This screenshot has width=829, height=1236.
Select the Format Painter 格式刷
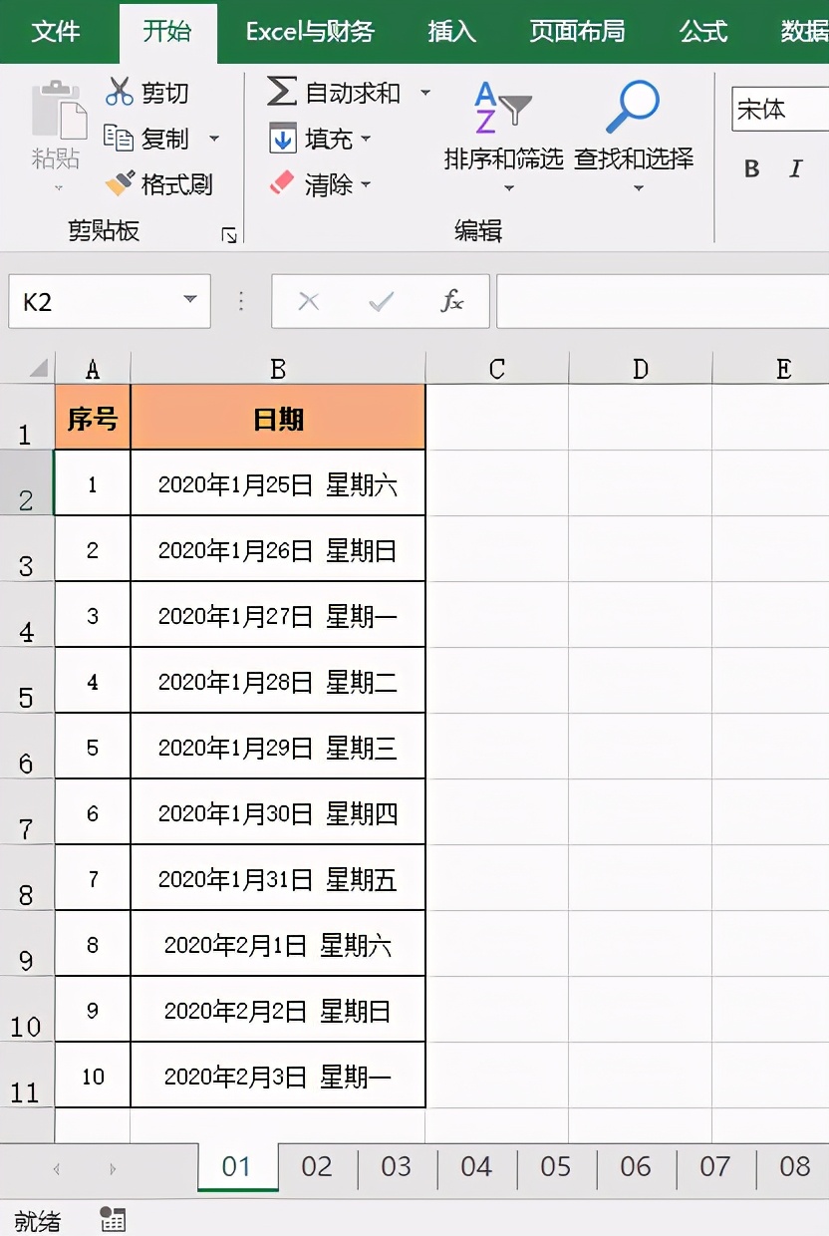[x=159, y=184]
